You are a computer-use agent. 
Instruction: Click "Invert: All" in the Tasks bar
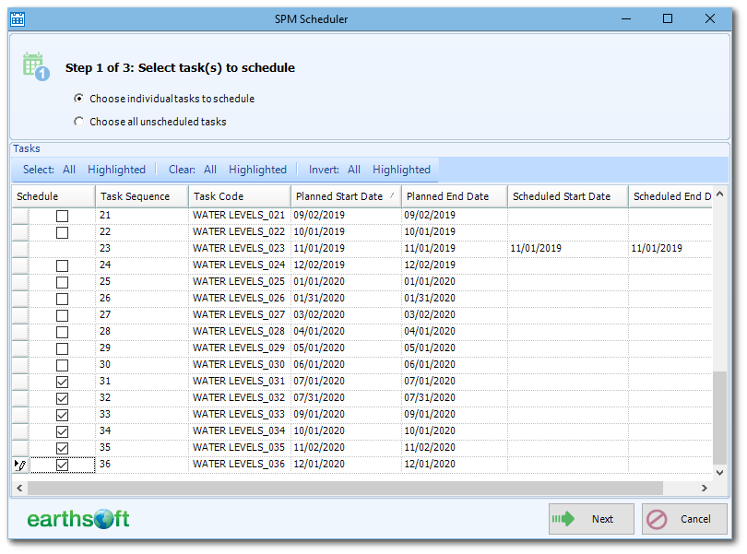point(354,170)
